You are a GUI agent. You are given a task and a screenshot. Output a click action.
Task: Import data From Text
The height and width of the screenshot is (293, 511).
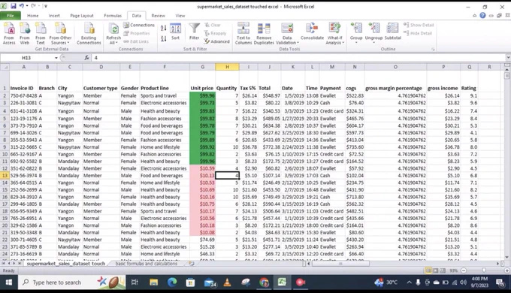coord(41,33)
